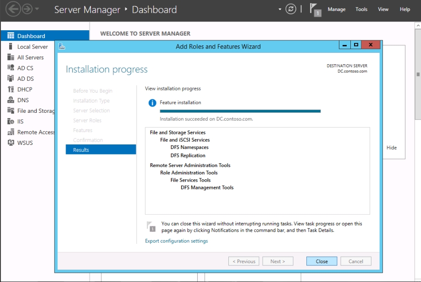Click the Notifications flag icon
Screen dimensions: 421x282
[315, 9]
